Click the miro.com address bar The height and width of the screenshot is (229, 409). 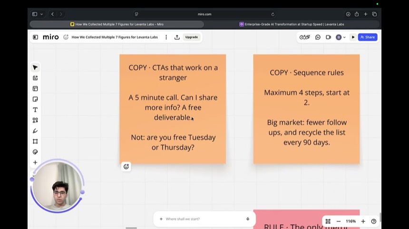click(x=204, y=14)
